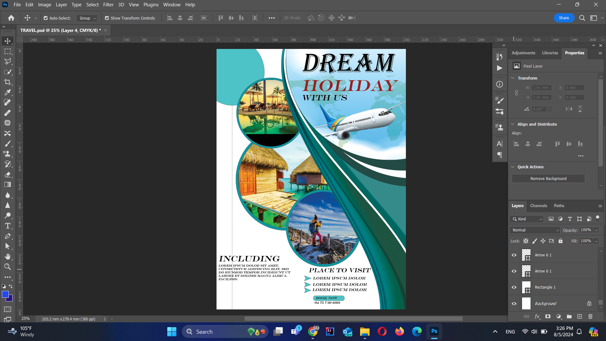The height and width of the screenshot is (341, 606).
Task: Open the Fill slider dropdown
Action: (596, 241)
